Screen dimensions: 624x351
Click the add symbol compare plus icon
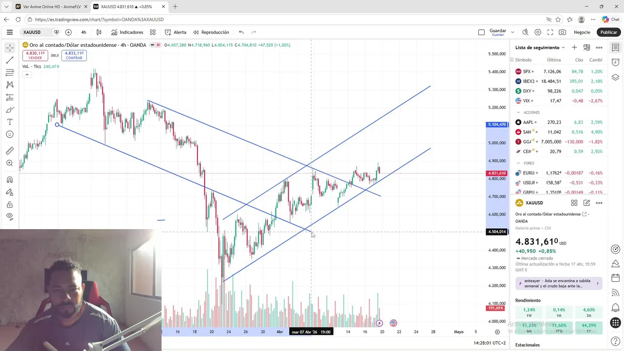tap(68, 32)
